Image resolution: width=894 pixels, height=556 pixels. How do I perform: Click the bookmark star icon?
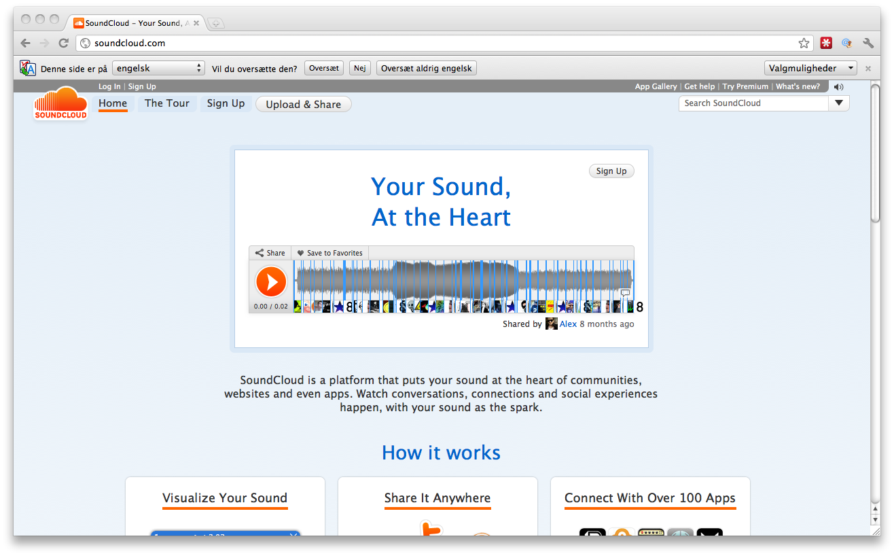804,43
